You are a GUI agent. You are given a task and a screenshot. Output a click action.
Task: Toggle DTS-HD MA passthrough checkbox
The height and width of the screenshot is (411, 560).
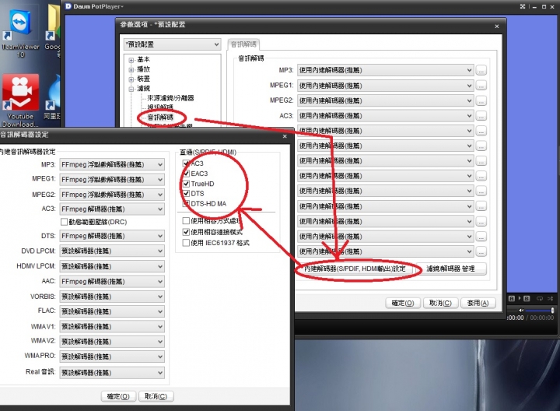tap(186, 204)
